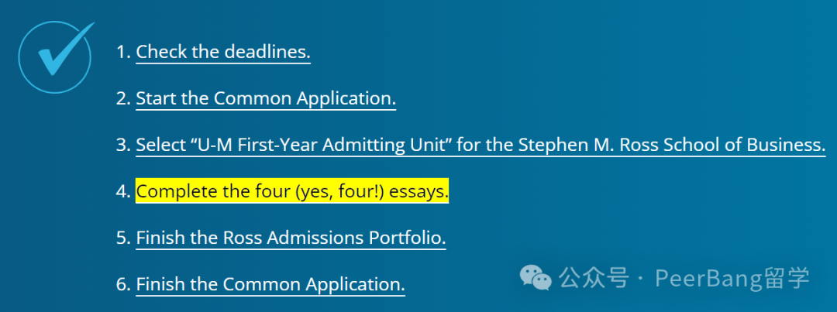Follow the link starting "Select U-M First-Year Admitting Unit"

coord(480,145)
